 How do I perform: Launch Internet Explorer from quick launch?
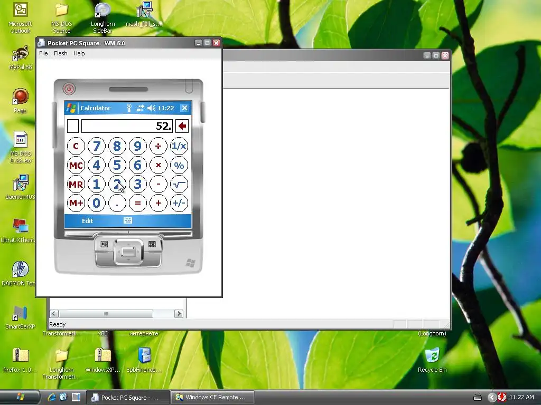point(52,397)
